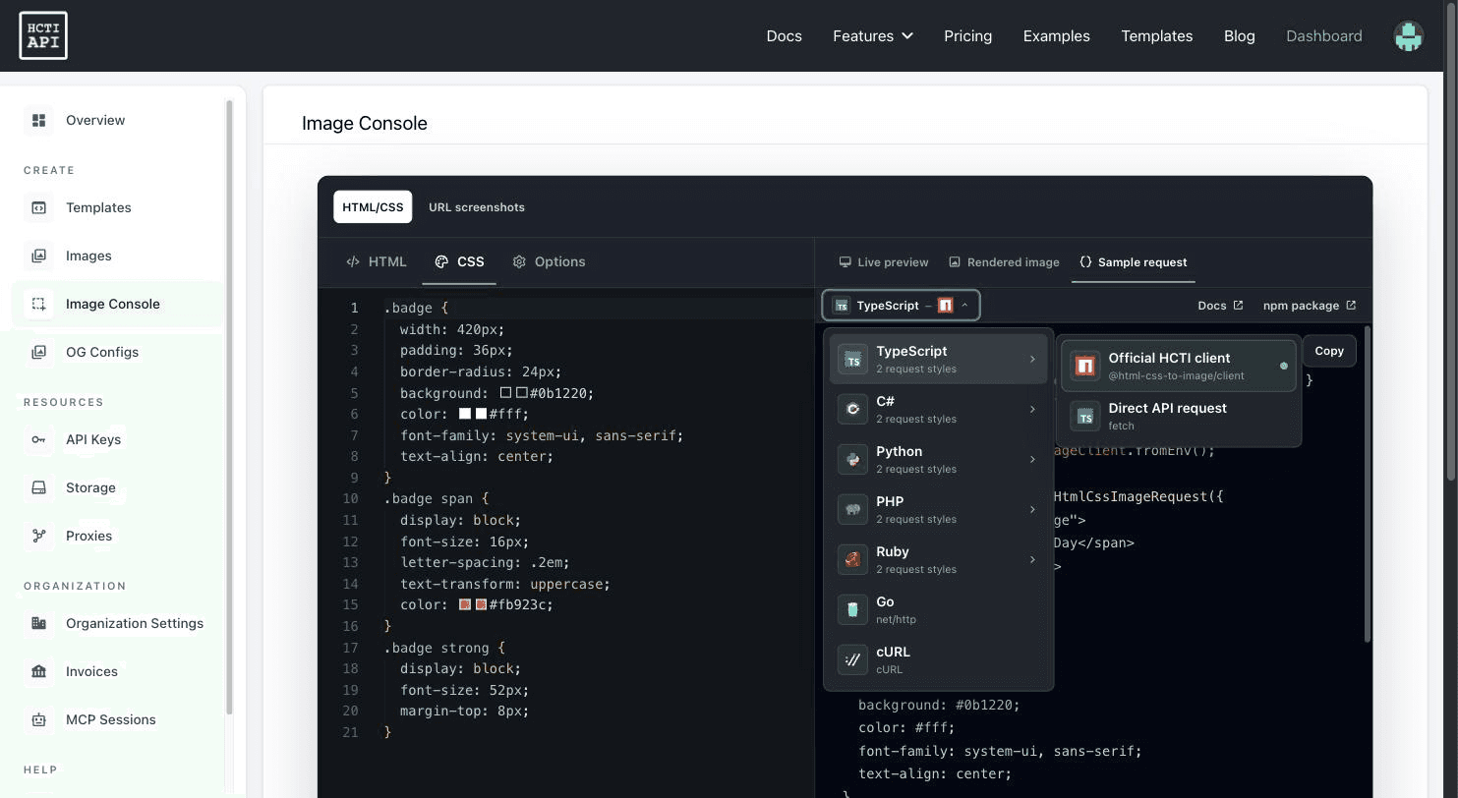Click the Python language icon
The width and height of the screenshot is (1458, 798).
(x=852, y=460)
